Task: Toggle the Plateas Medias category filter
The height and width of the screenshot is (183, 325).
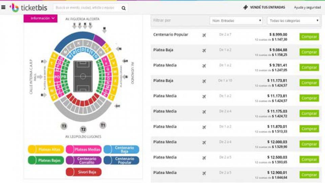Action: [x=84, y=149]
